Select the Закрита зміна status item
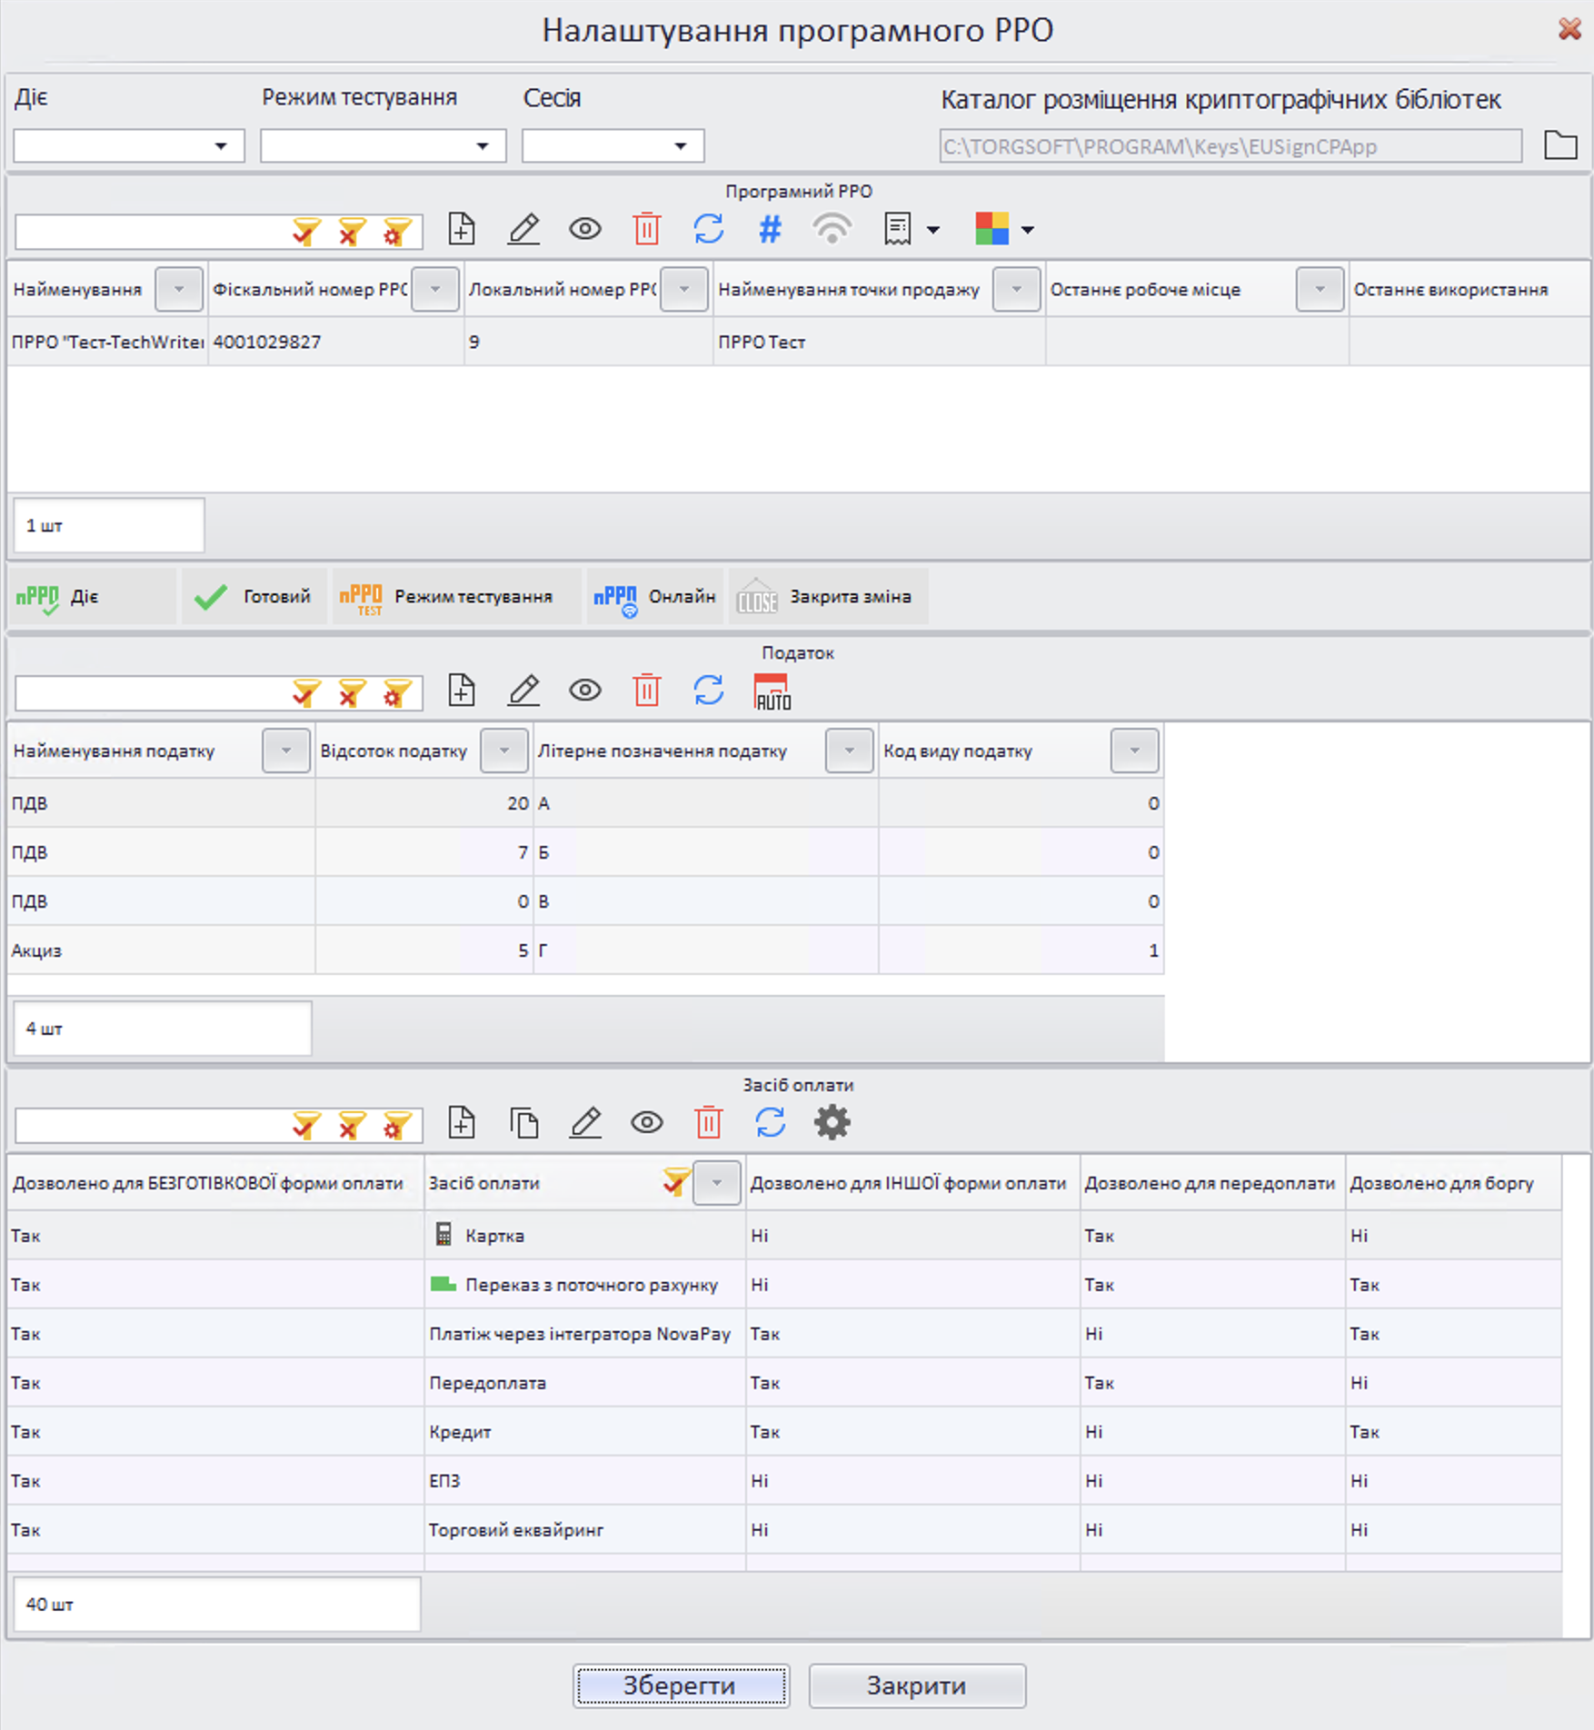Image resolution: width=1594 pixels, height=1730 pixels. [827, 597]
